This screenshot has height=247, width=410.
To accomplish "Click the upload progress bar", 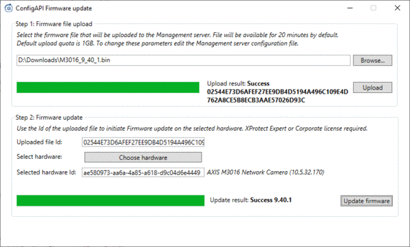I will [x=108, y=88].
